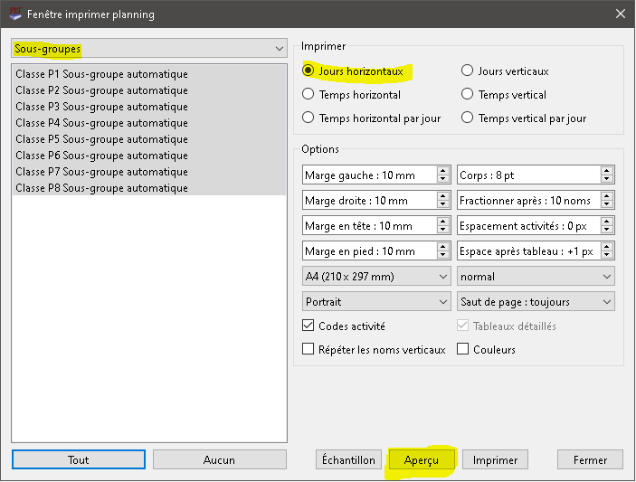The width and height of the screenshot is (636, 482).
Task: Decrease the Marge droite value using down arrow
Action: click(x=442, y=205)
